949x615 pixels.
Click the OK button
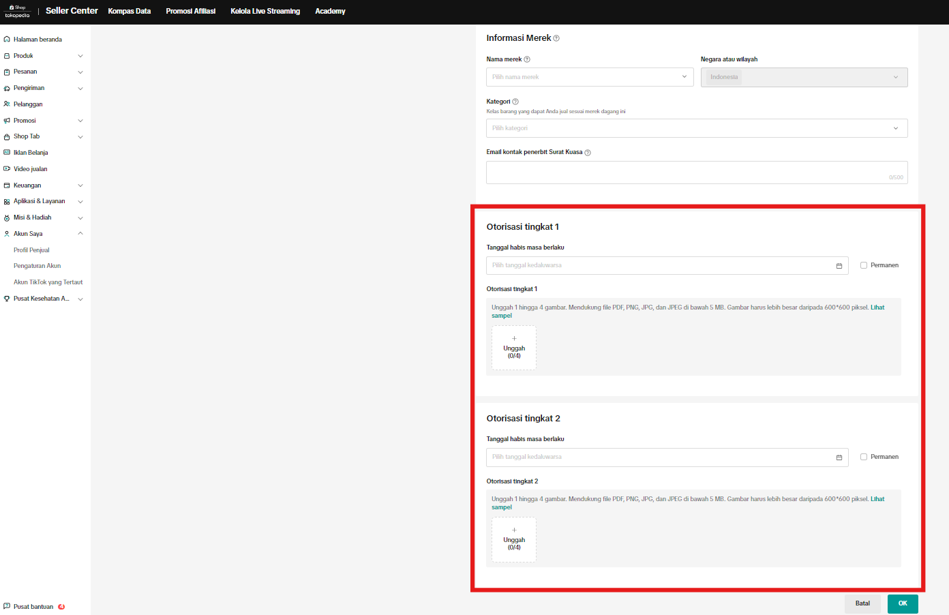[903, 603]
